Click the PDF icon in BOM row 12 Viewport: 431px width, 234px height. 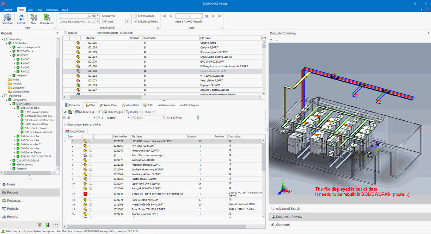(85, 194)
